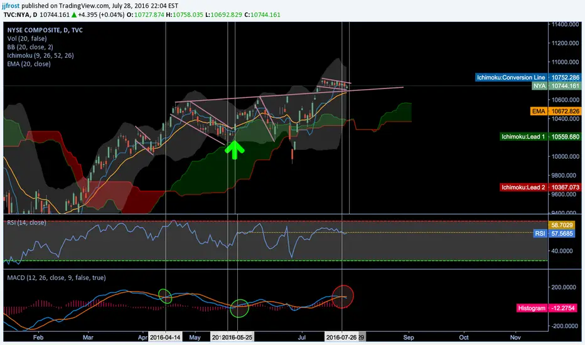
Task: Click the 2016-05-25 date marker
Action: point(237,337)
